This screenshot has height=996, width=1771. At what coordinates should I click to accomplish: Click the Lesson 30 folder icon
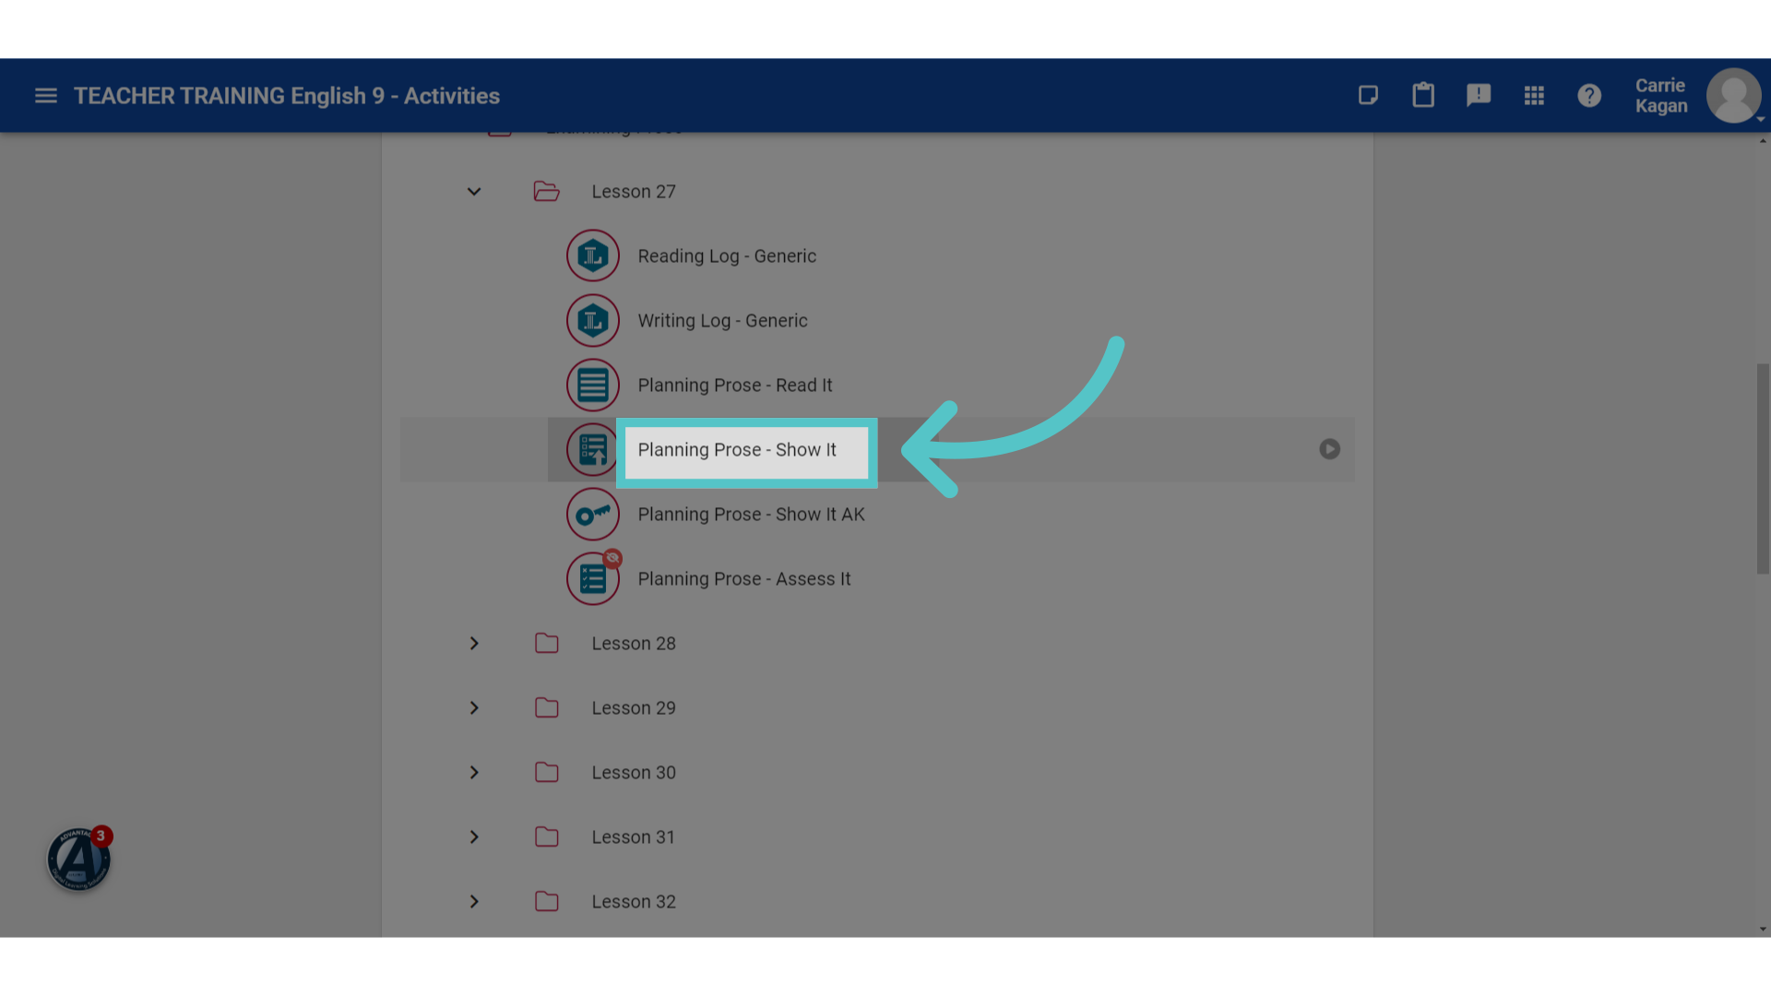546,772
